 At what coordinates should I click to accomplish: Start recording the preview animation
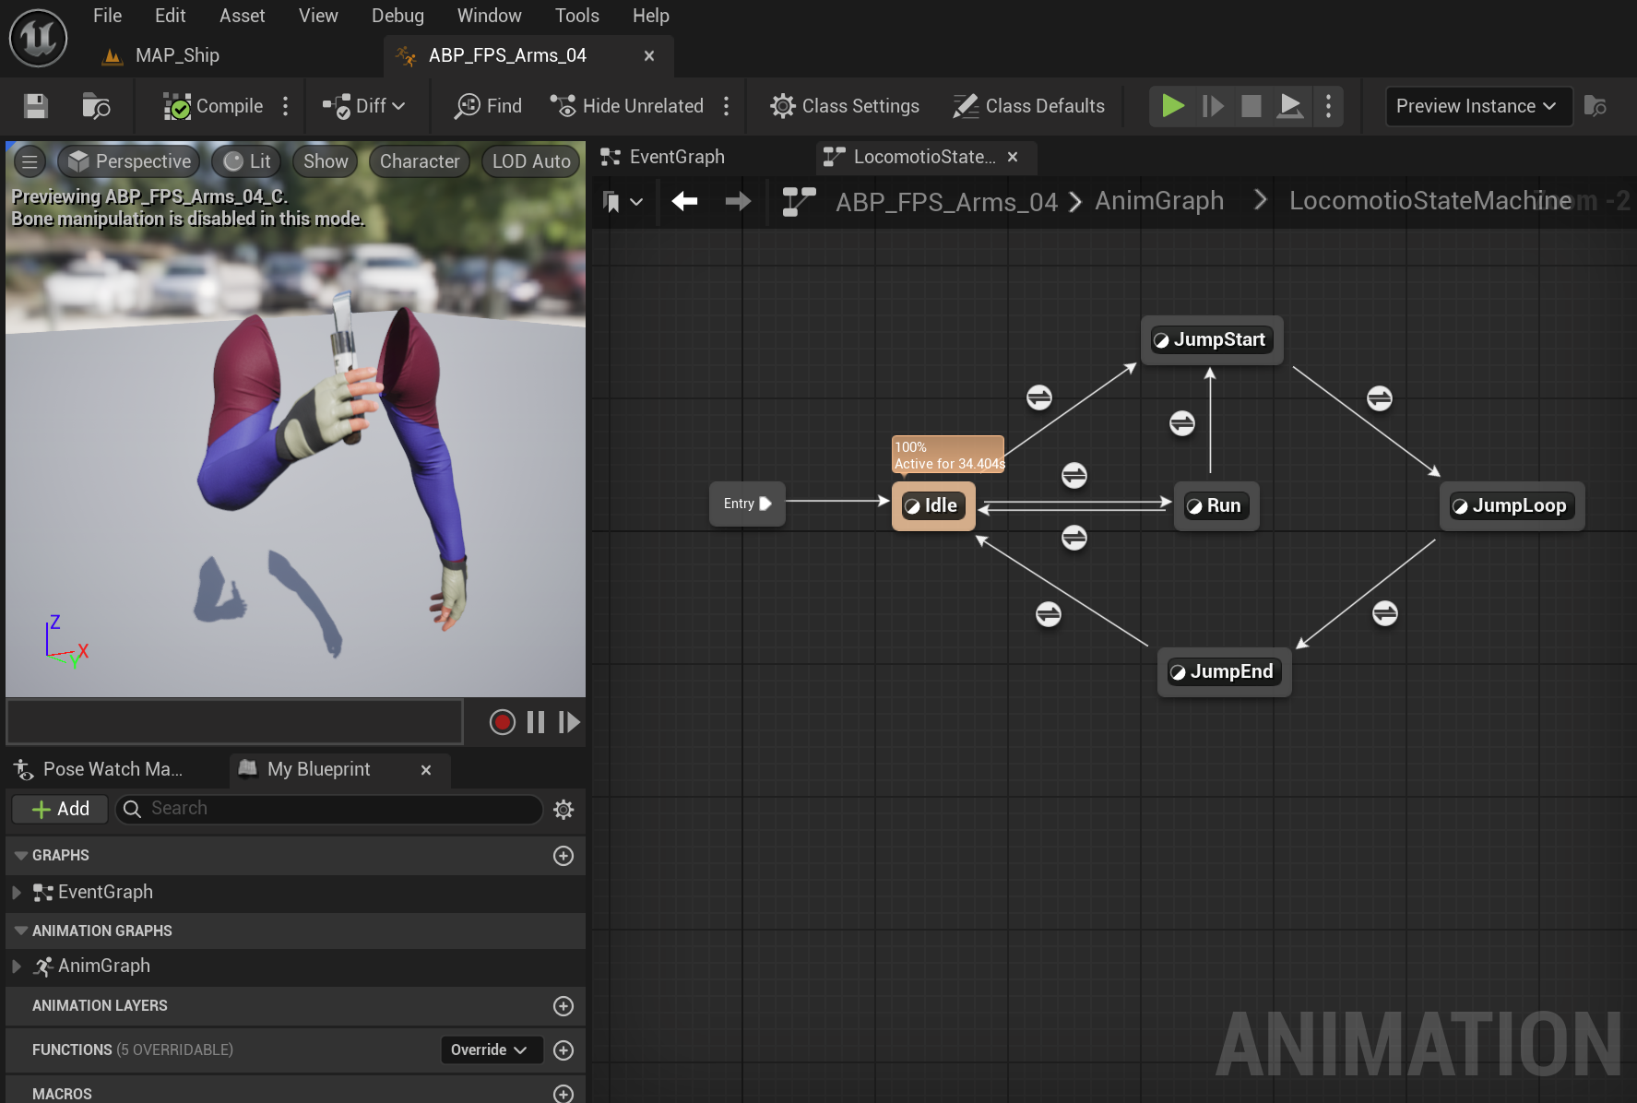tap(503, 722)
